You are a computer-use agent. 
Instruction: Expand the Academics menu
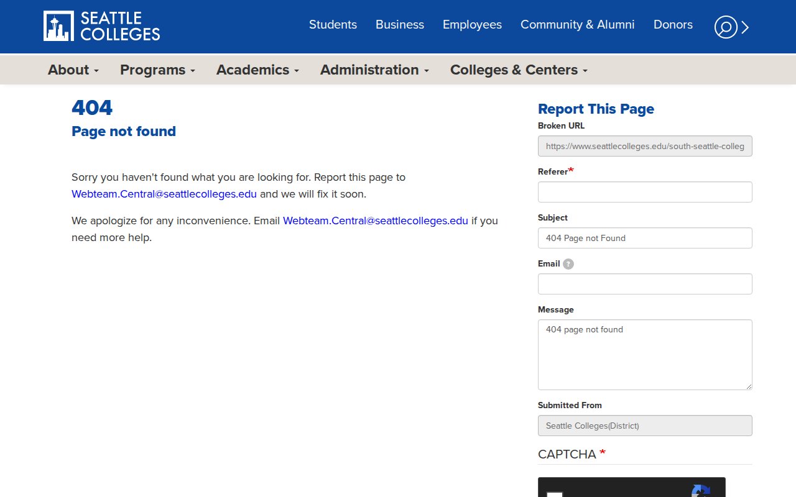click(x=257, y=70)
